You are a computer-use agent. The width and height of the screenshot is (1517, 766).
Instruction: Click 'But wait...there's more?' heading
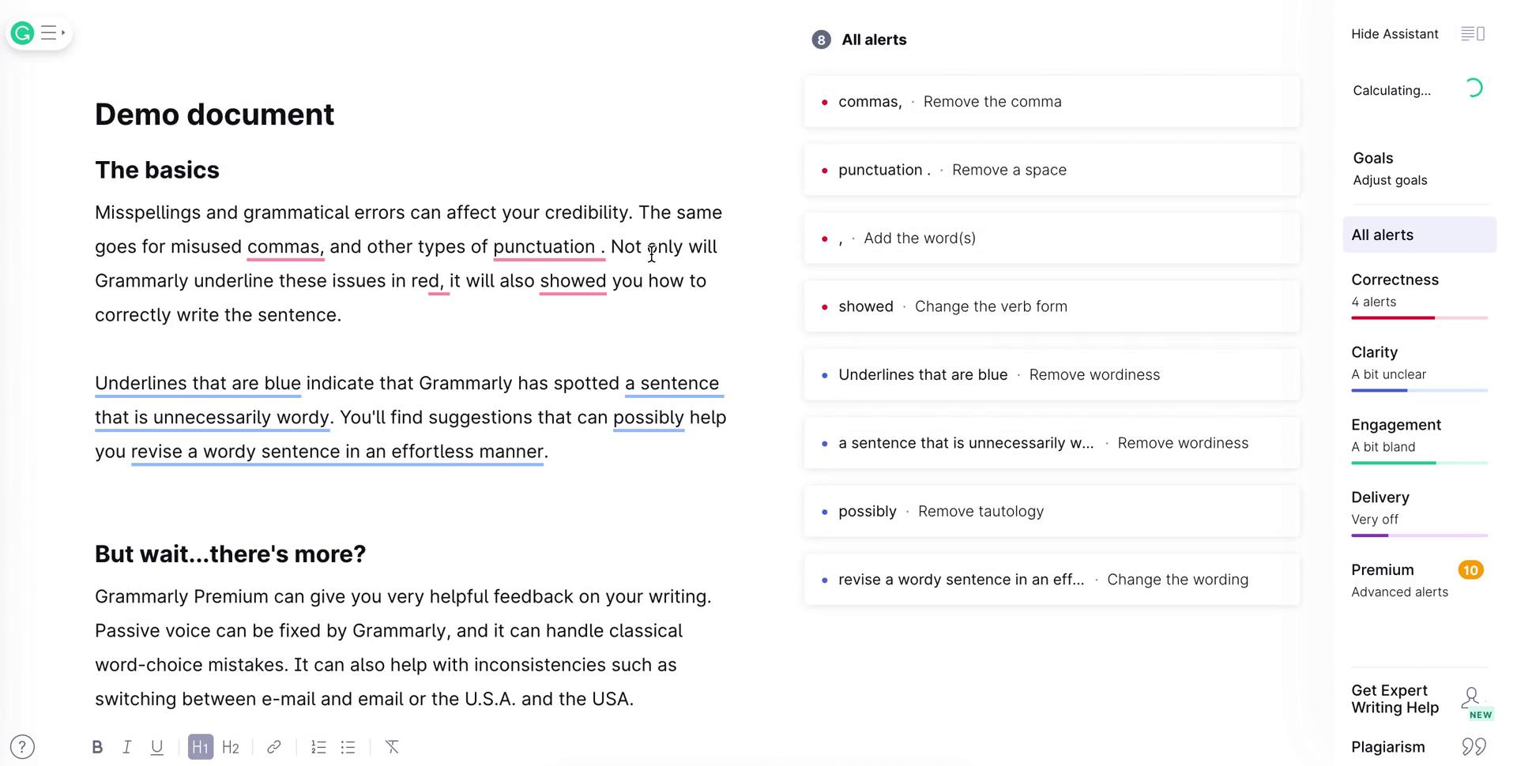pos(231,554)
